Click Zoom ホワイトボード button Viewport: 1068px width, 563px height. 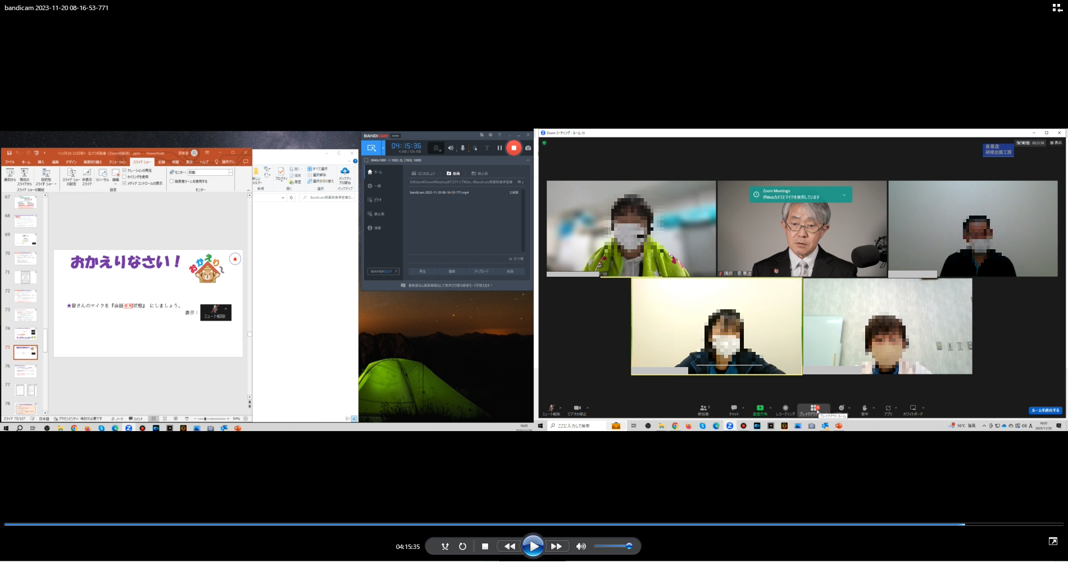point(913,410)
